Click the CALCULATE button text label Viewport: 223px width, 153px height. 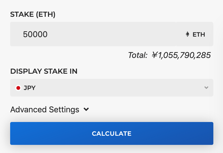point(112,133)
